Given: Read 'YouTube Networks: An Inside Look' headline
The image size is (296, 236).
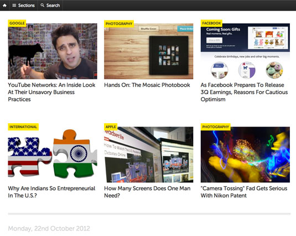Looking at the screenshot, I should click(x=51, y=92).
